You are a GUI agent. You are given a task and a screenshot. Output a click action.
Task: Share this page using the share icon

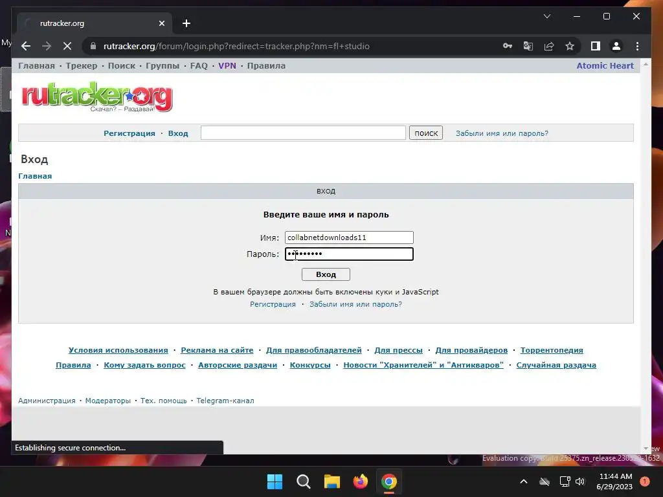point(549,46)
